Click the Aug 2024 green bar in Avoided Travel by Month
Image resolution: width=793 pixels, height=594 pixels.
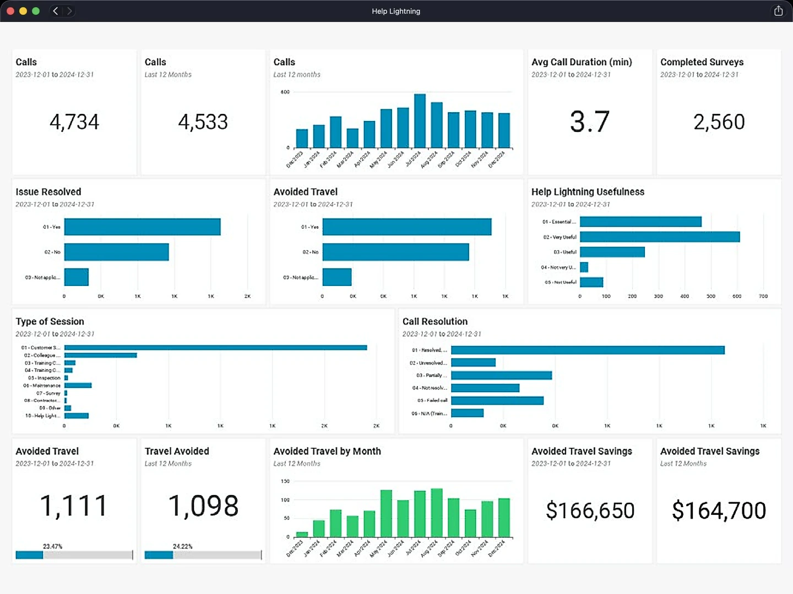pos(437,513)
